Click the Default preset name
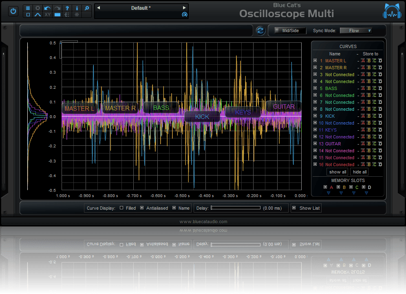 (141, 8)
